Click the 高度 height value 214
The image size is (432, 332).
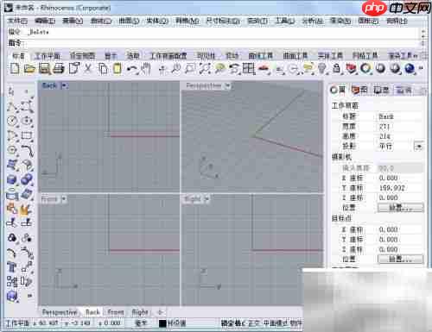(384, 136)
